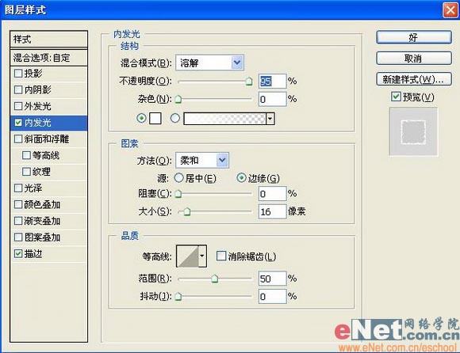The image size is (460, 353).
Task: Toggle the 预览(V) checkbox
Action: [396, 97]
